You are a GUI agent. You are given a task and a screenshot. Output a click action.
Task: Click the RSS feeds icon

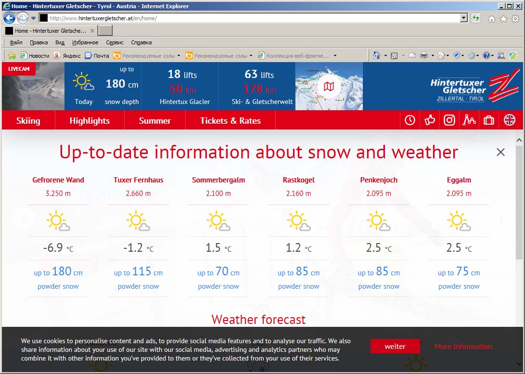click(394, 55)
